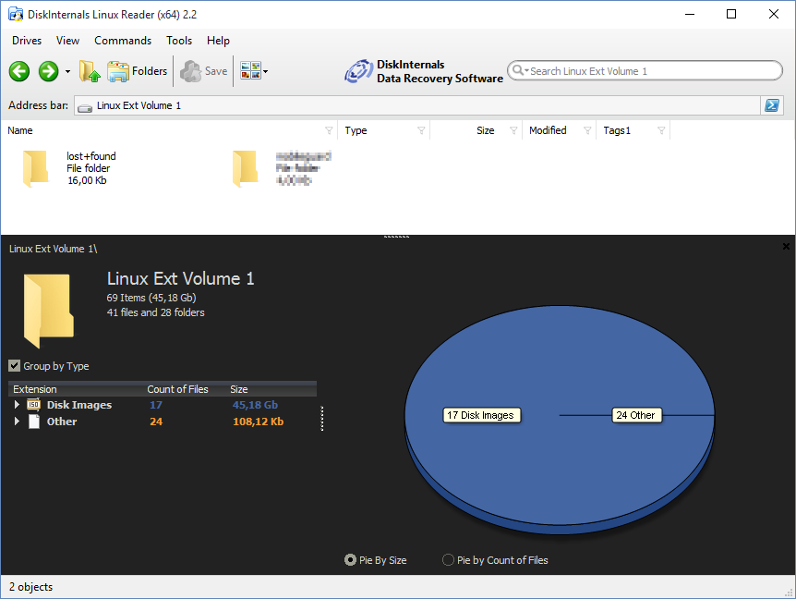Maximize the Linux Reader window
796x599 pixels.
(x=731, y=14)
